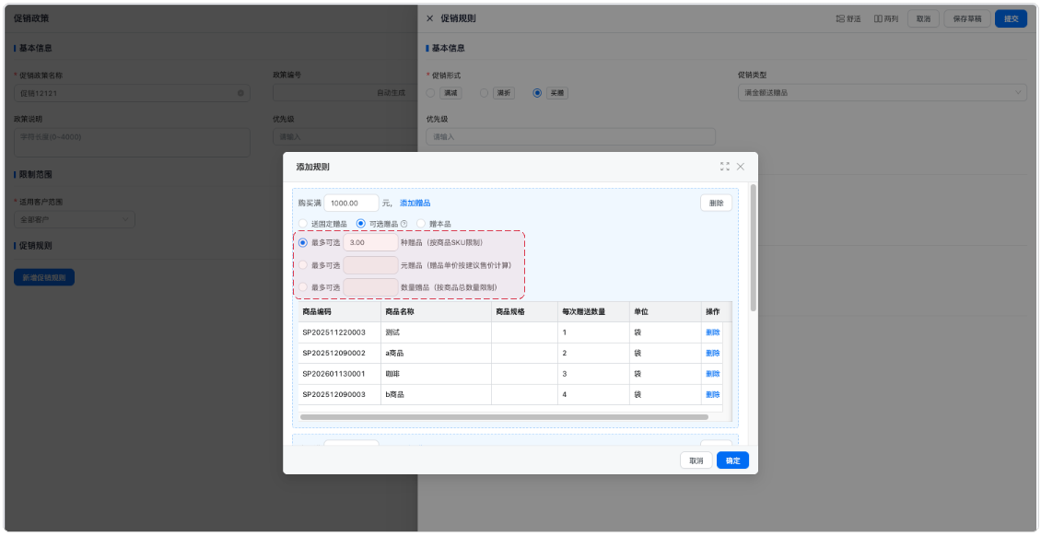Click cell SP202511220003
This screenshot has width=1041, height=536.
coord(339,332)
